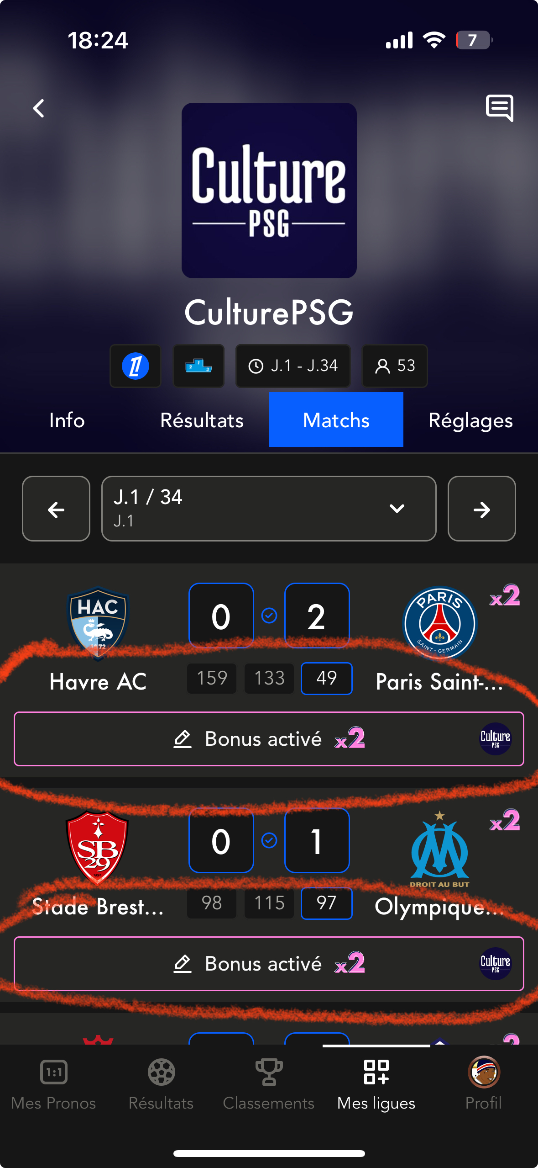538x1168 pixels.
Task: Tap Bonus activé button under Stade Brest match
Action: pyautogui.click(x=269, y=964)
